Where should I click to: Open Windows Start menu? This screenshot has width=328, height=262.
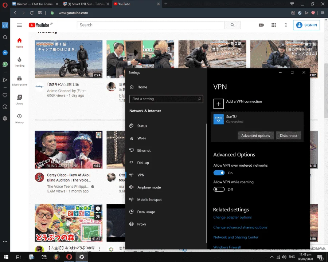pyautogui.click(x=6, y=257)
